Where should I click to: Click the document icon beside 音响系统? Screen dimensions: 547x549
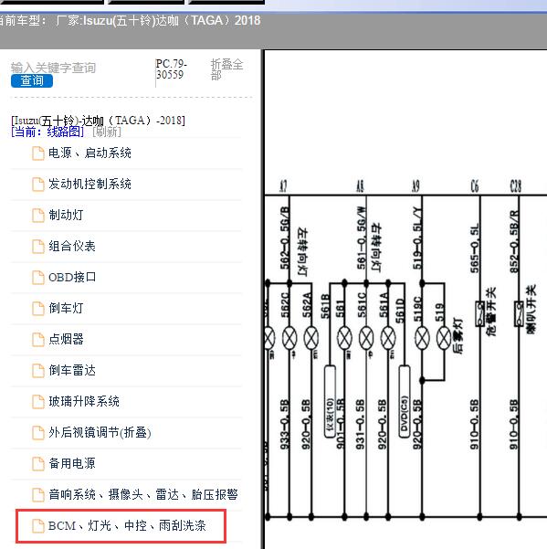(38, 495)
